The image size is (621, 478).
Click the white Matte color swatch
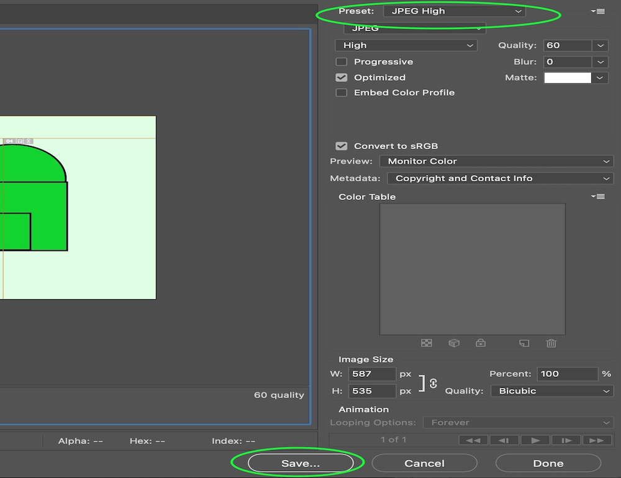[568, 78]
